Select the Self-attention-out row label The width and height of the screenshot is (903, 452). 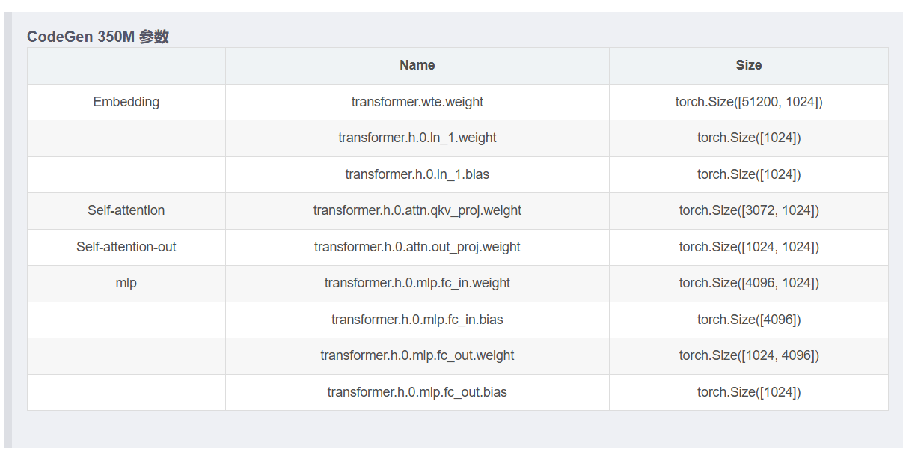[x=126, y=247]
